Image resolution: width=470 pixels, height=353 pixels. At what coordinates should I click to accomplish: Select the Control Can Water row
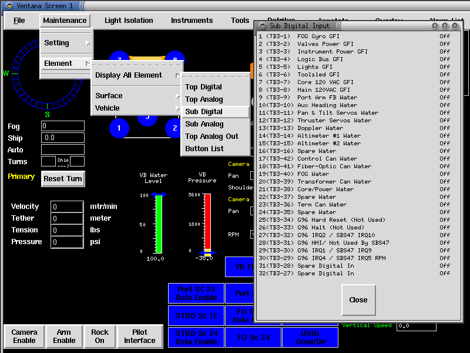point(355,158)
